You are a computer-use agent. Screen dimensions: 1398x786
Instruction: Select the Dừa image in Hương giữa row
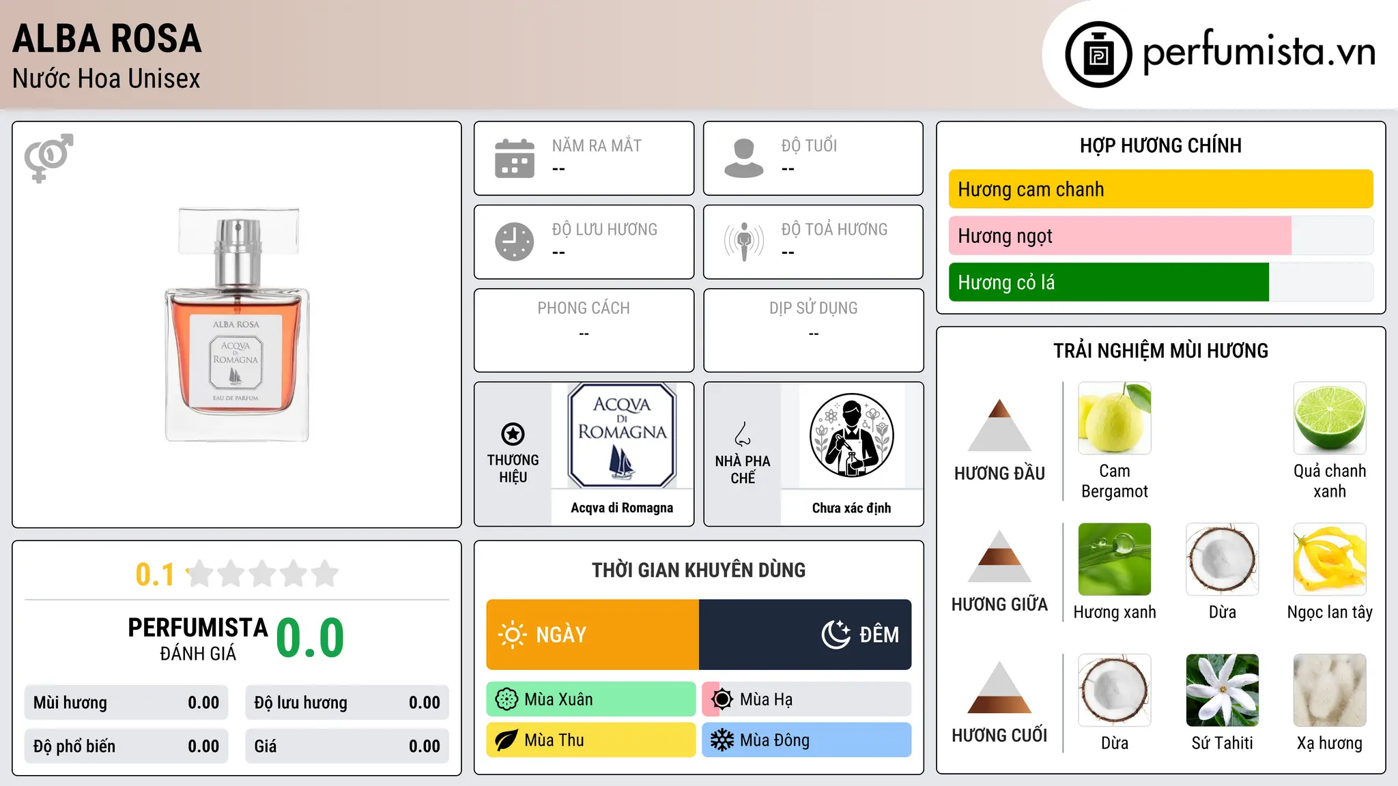[1223, 559]
